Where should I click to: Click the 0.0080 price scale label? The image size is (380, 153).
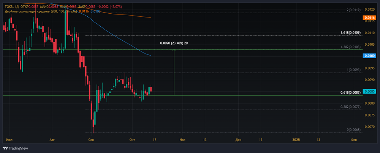point(369,103)
